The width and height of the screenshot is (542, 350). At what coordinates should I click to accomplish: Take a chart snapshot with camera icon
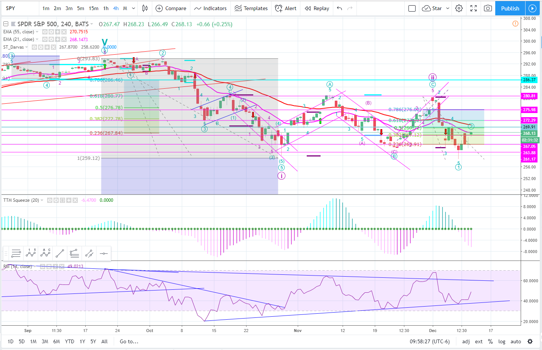488,8
